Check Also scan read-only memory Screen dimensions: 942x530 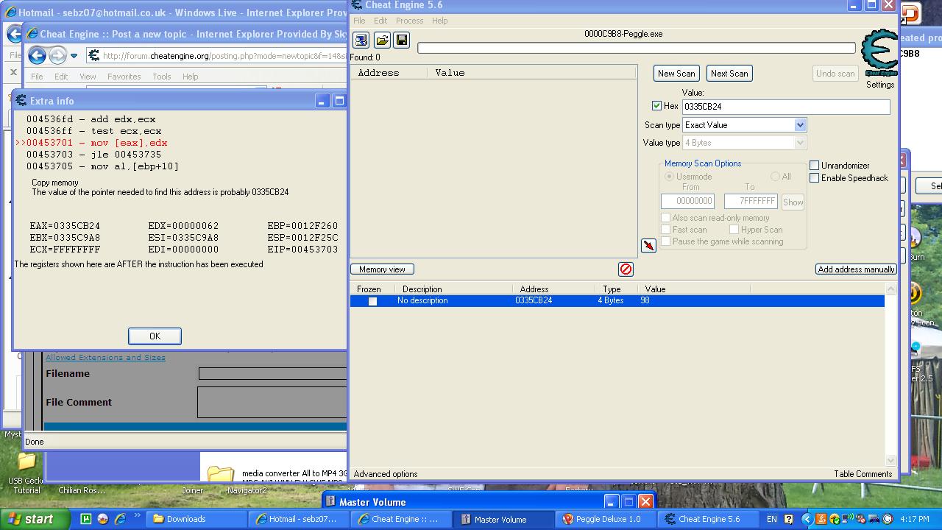665,218
